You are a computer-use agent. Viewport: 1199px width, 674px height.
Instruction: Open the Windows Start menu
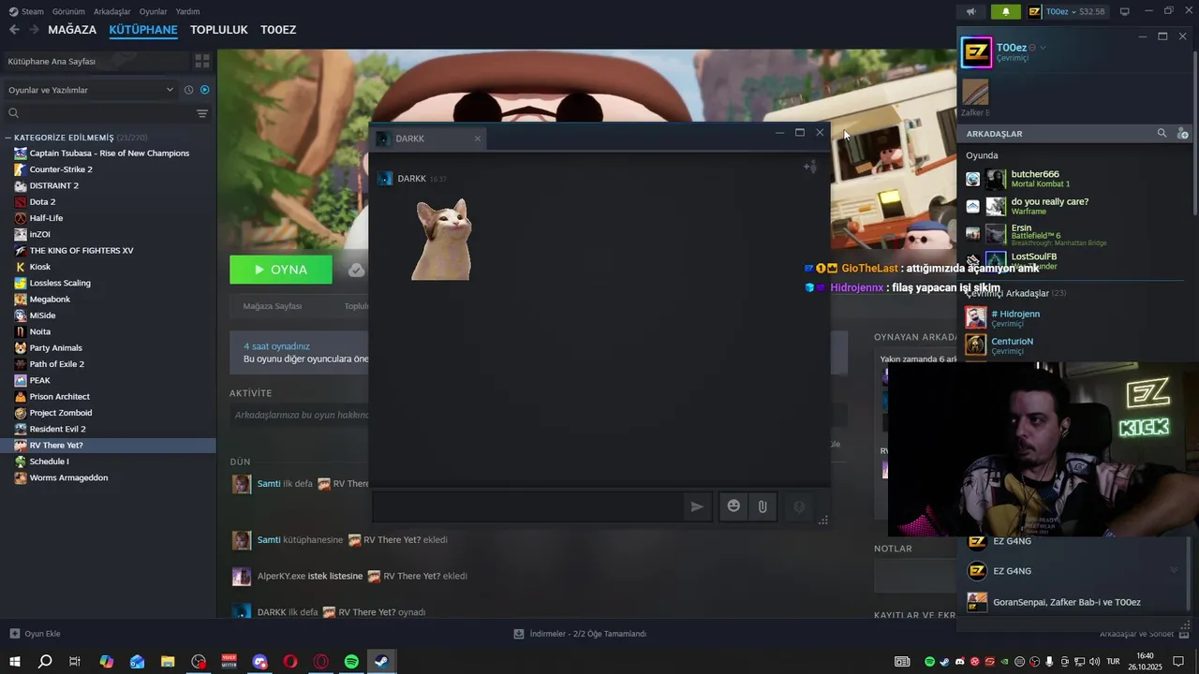(15, 662)
